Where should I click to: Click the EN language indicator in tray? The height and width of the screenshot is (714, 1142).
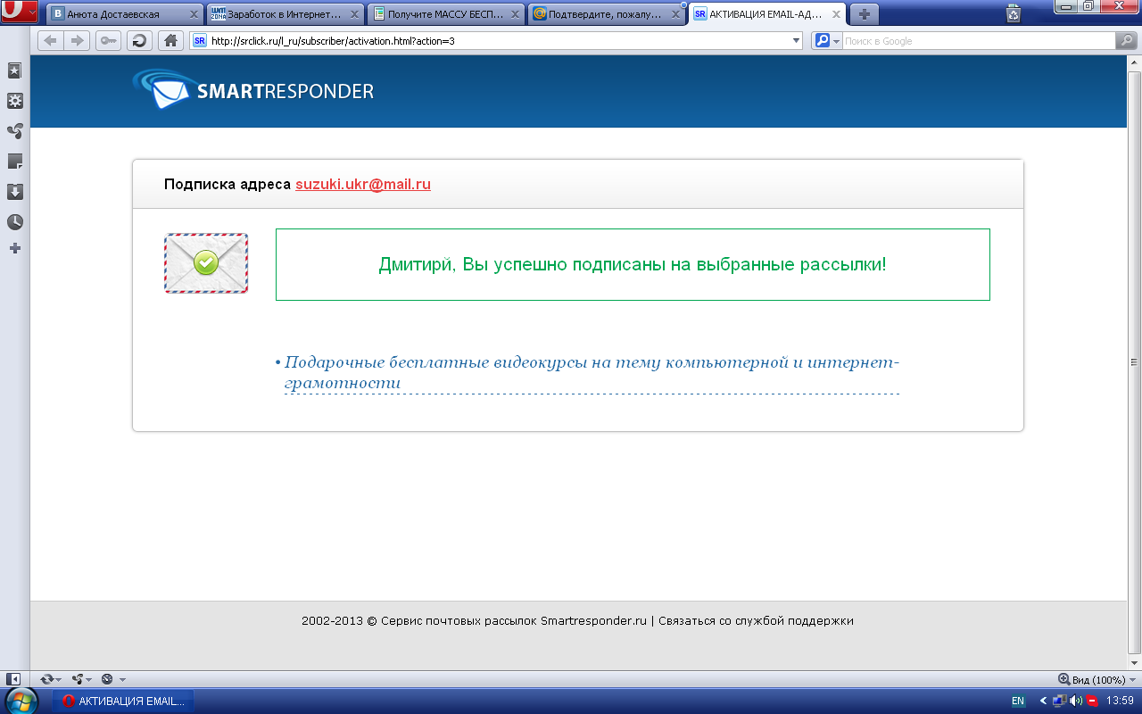click(1018, 702)
